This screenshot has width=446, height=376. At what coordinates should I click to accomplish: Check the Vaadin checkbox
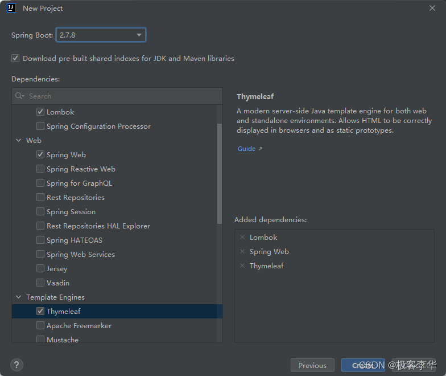click(x=40, y=283)
